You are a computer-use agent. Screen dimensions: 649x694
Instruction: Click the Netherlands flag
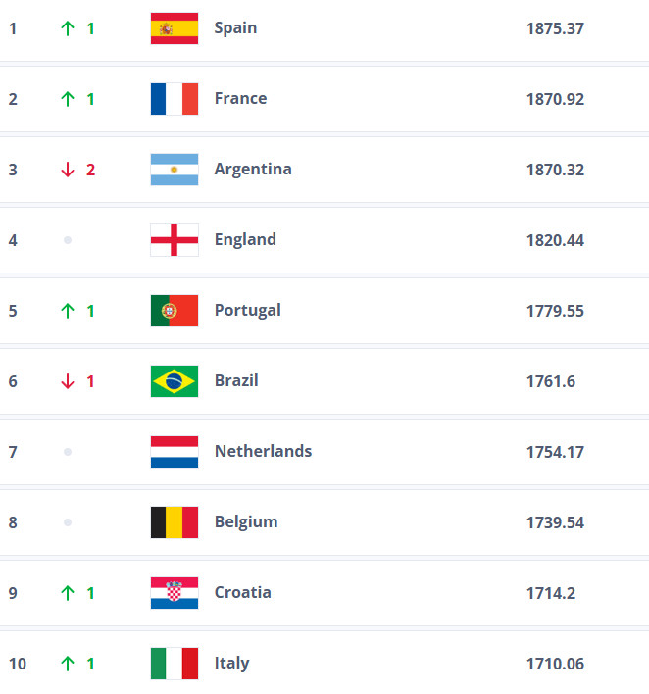175,452
